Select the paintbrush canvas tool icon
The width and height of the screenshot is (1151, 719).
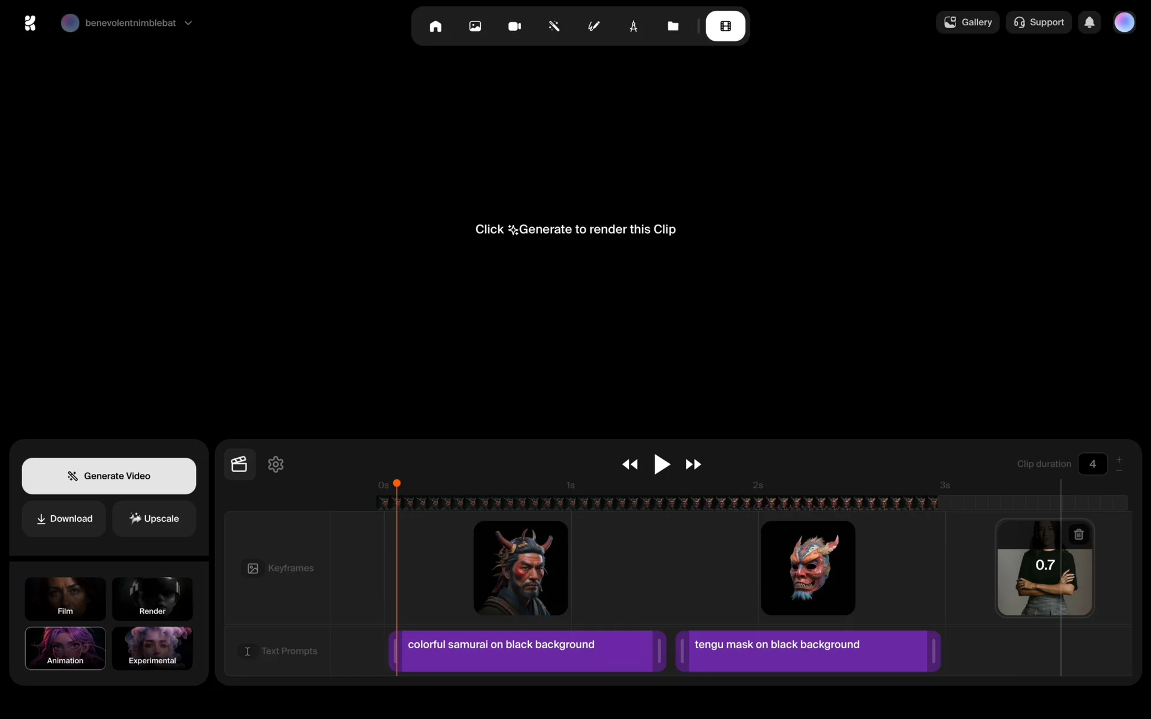(x=593, y=26)
